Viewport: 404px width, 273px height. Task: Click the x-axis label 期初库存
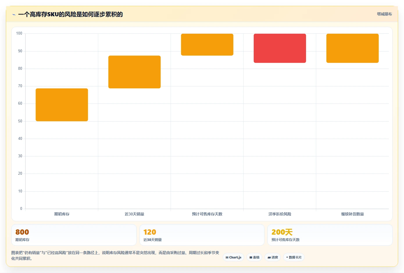(x=62, y=214)
